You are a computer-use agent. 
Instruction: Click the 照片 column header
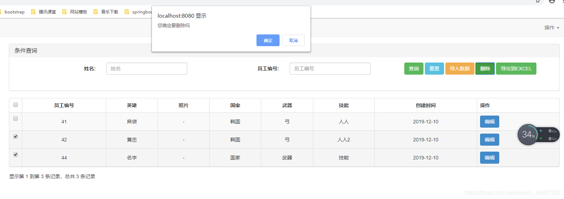183,105
